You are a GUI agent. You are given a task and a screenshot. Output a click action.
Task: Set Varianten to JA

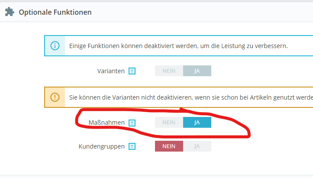[197, 71]
